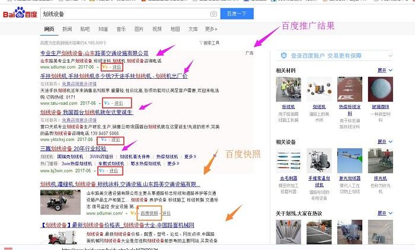The image size is (415, 250).
Task: Switch to the 图片 tab
Action: point(139,29)
